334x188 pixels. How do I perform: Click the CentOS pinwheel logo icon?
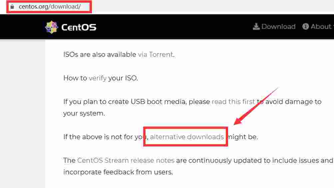52,27
